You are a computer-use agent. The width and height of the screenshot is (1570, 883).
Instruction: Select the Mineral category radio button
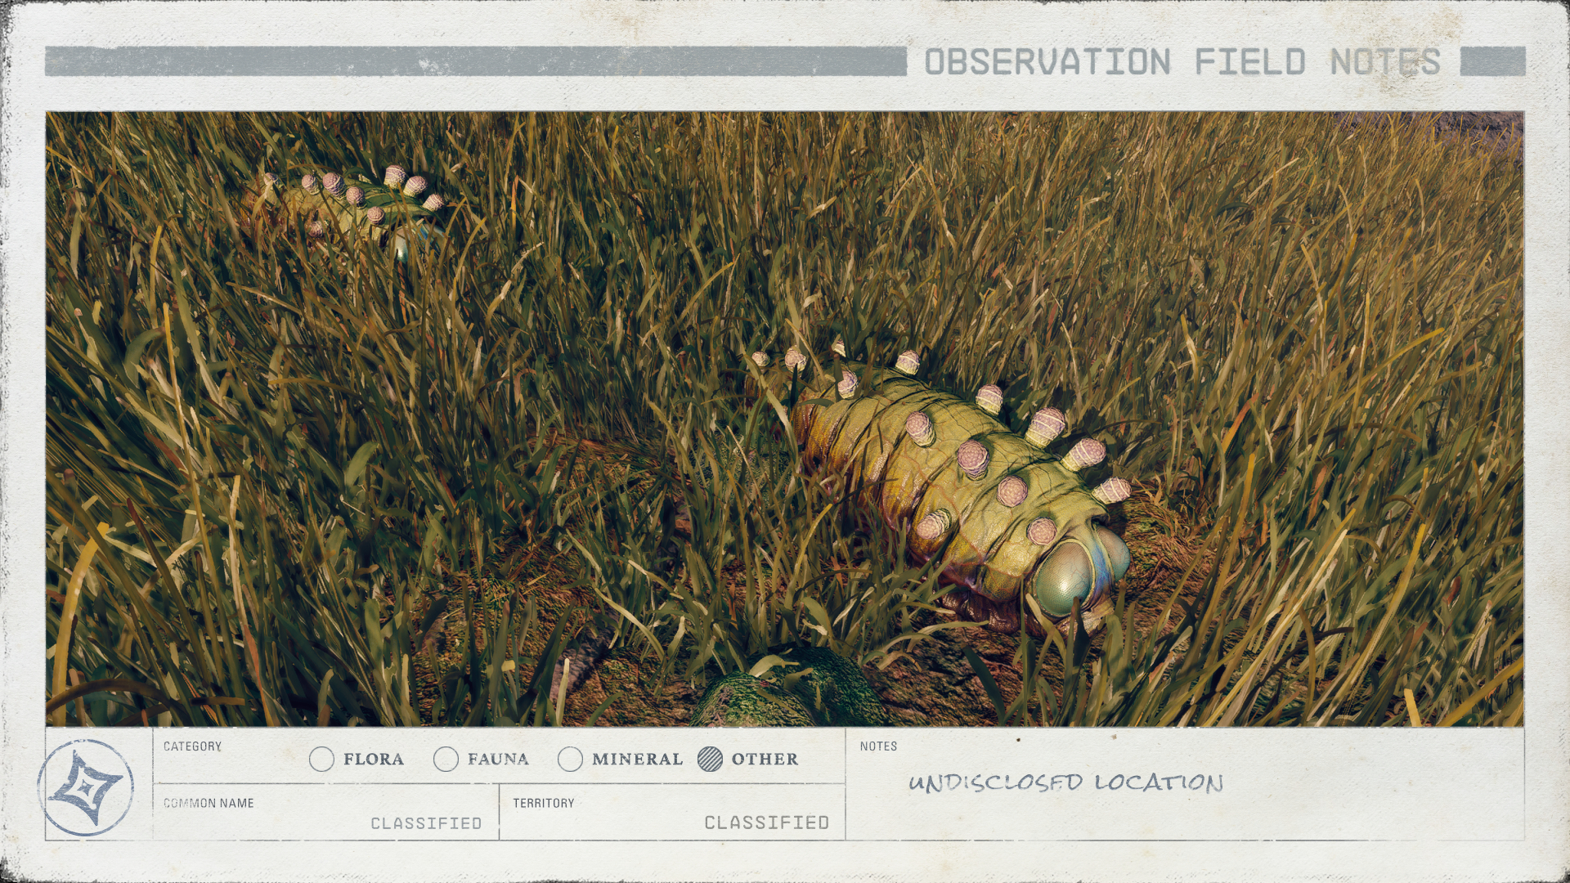click(x=570, y=759)
